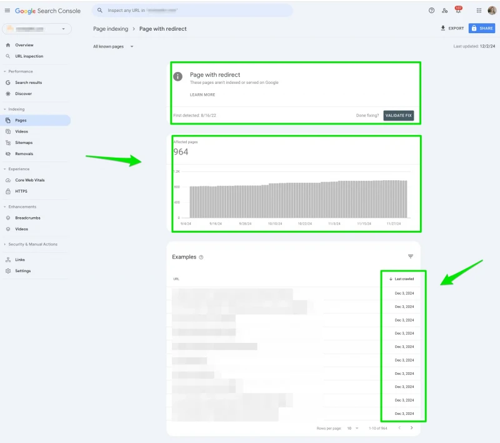Click the Google Search Console logo
The width and height of the screenshot is (500, 443).
(48, 11)
